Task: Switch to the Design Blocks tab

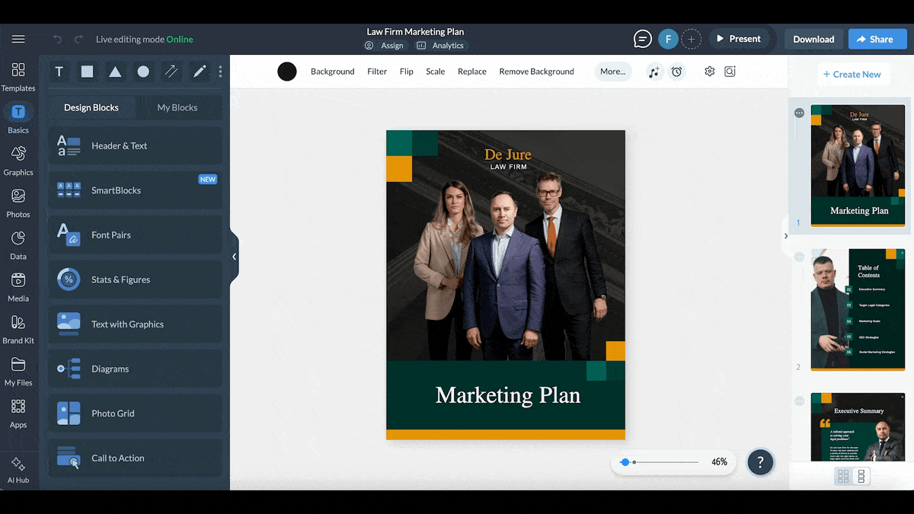Action: pos(91,107)
